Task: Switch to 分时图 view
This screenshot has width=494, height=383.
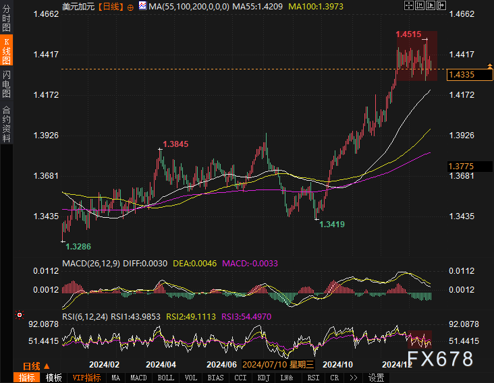Action: tap(7, 18)
